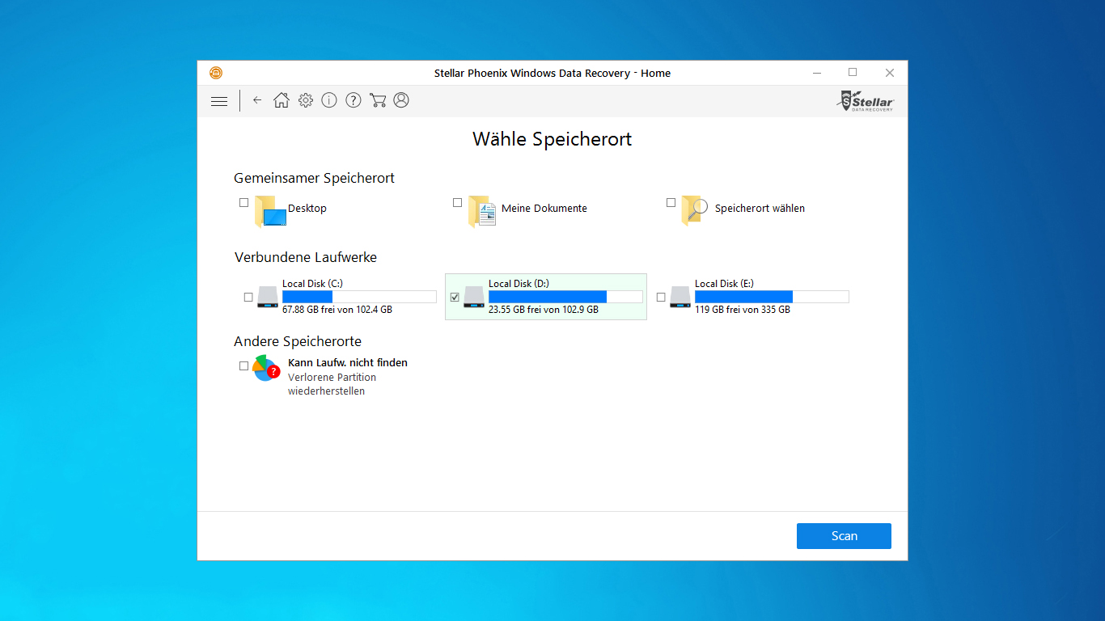
Task: Click the Meine Dokumente folder icon
Action: pyautogui.click(x=482, y=210)
